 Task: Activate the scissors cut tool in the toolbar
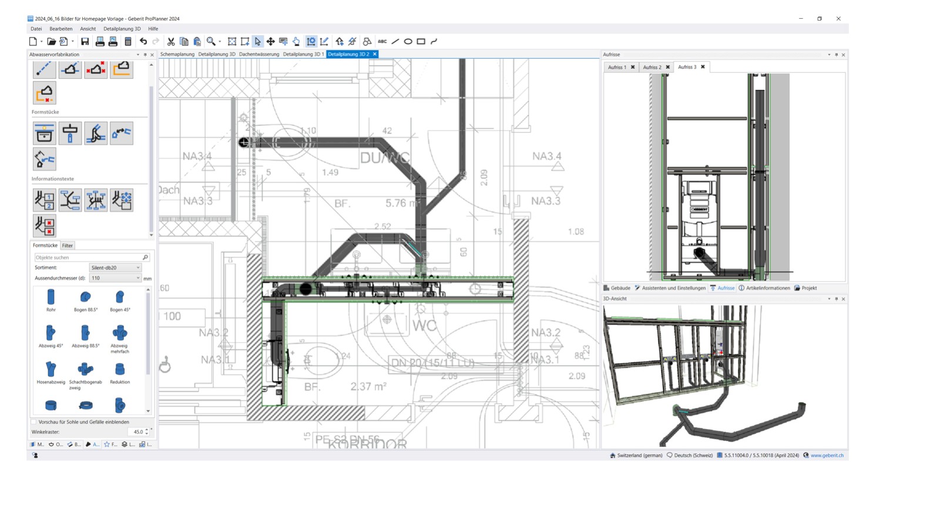click(x=171, y=41)
